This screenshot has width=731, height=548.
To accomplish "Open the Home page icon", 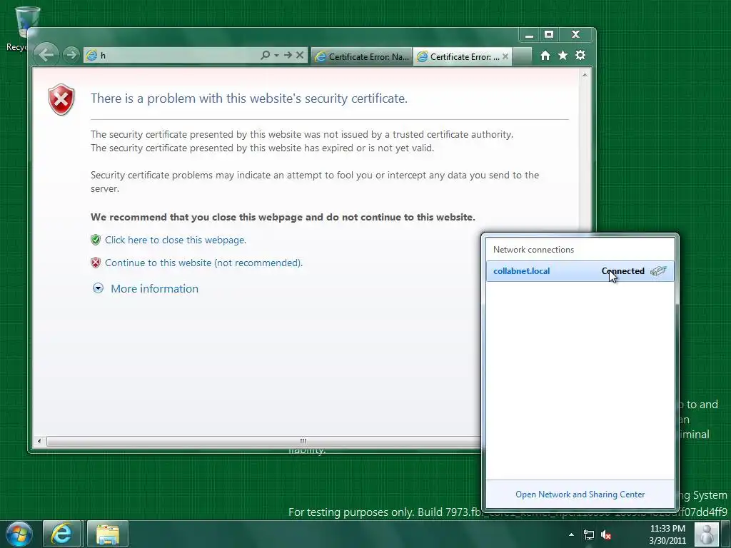I will 545,56.
